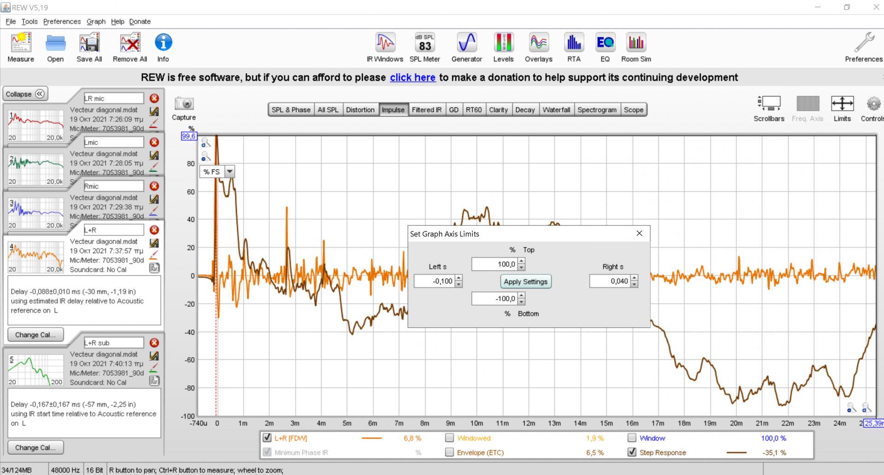Open the Graph menu
This screenshot has height=475, width=884.
point(96,22)
